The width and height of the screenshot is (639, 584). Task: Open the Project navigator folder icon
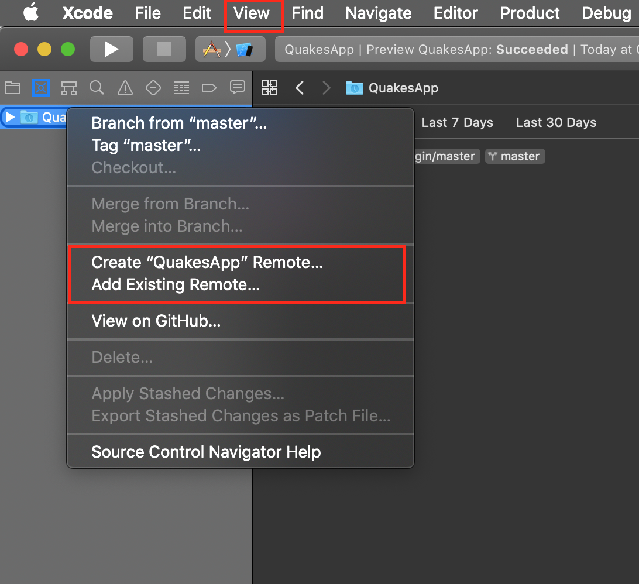(x=13, y=88)
